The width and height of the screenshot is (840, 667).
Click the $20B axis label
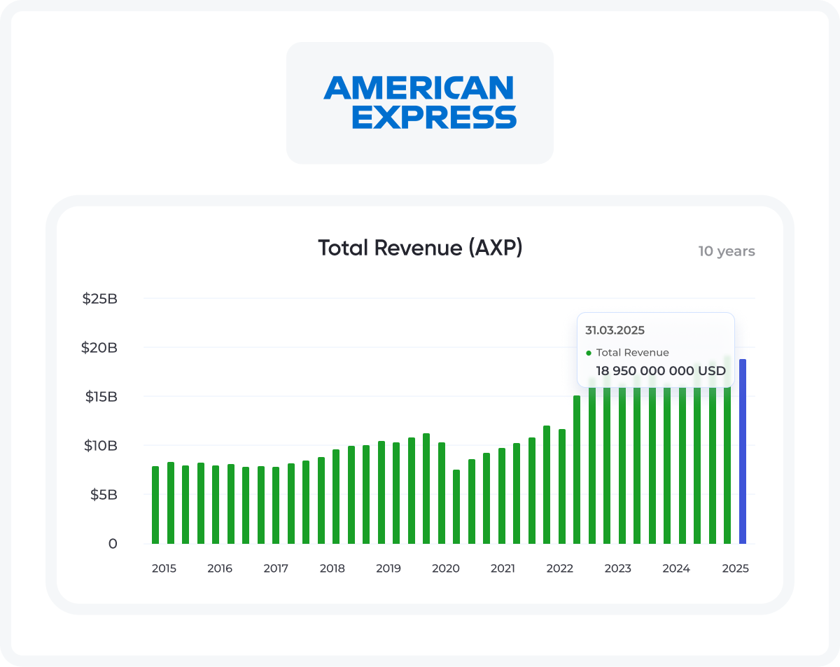tap(101, 348)
